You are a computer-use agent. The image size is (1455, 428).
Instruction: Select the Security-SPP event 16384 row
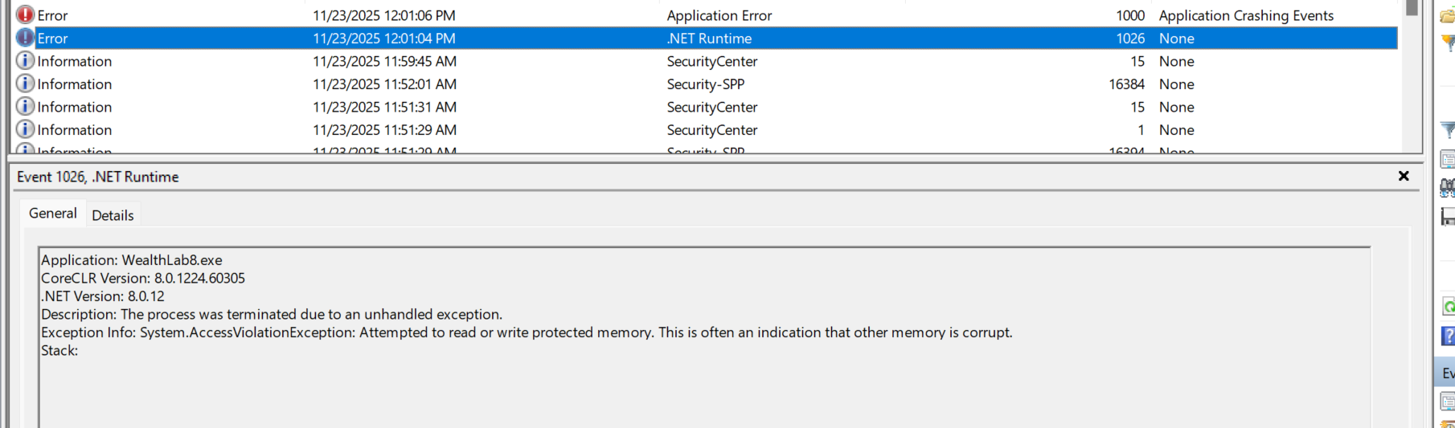coord(705,84)
